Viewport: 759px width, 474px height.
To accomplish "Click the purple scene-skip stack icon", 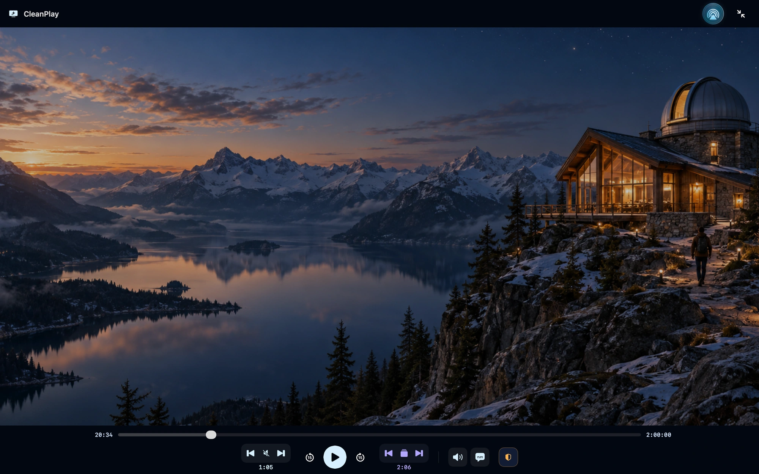I will [x=404, y=453].
